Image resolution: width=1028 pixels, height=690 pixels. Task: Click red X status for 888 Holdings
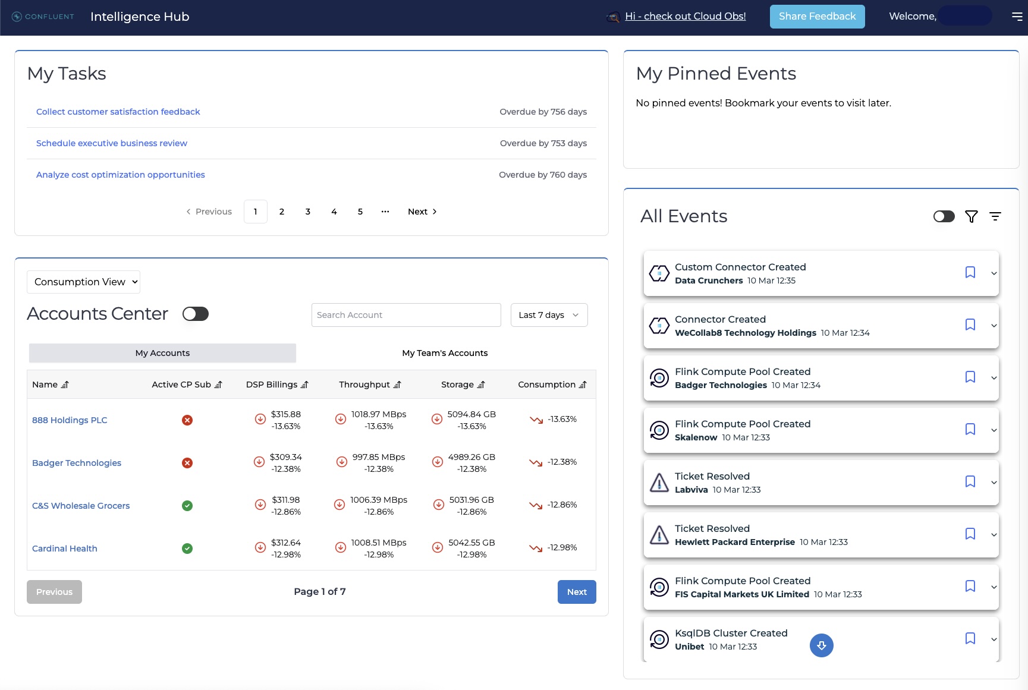[187, 420]
